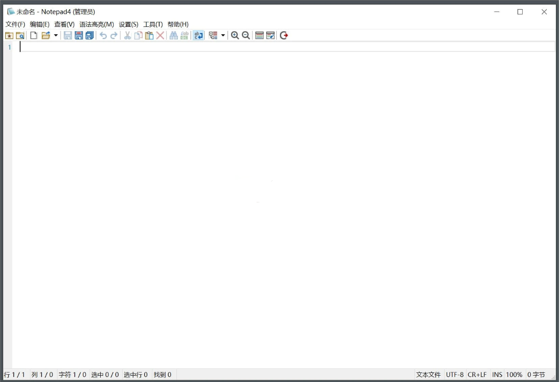560x382 pixels.
Task: Zoom in using the magnifier plus icon
Action: (235, 35)
